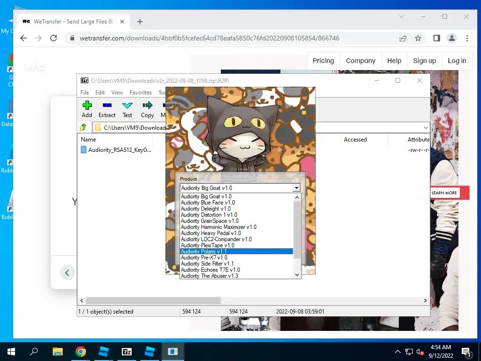Select Audiority_RSA512_KeyG... file in list
This screenshot has height=361, width=481.
[116, 150]
